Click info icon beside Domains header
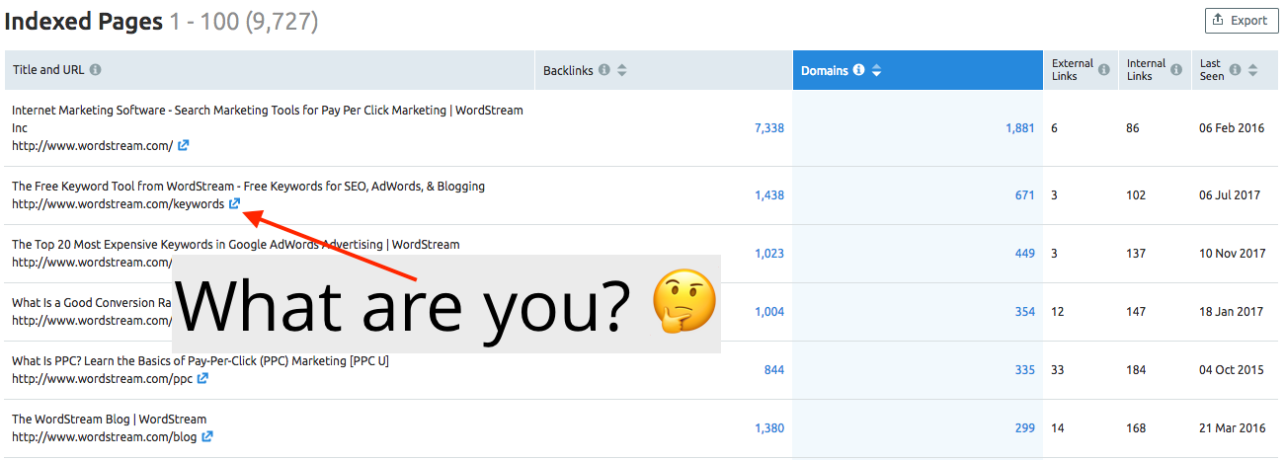 tap(858, 70)
